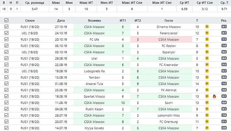Sort table by Сезон column header
This screenshot has height=131, width=231.
point(30,21)
